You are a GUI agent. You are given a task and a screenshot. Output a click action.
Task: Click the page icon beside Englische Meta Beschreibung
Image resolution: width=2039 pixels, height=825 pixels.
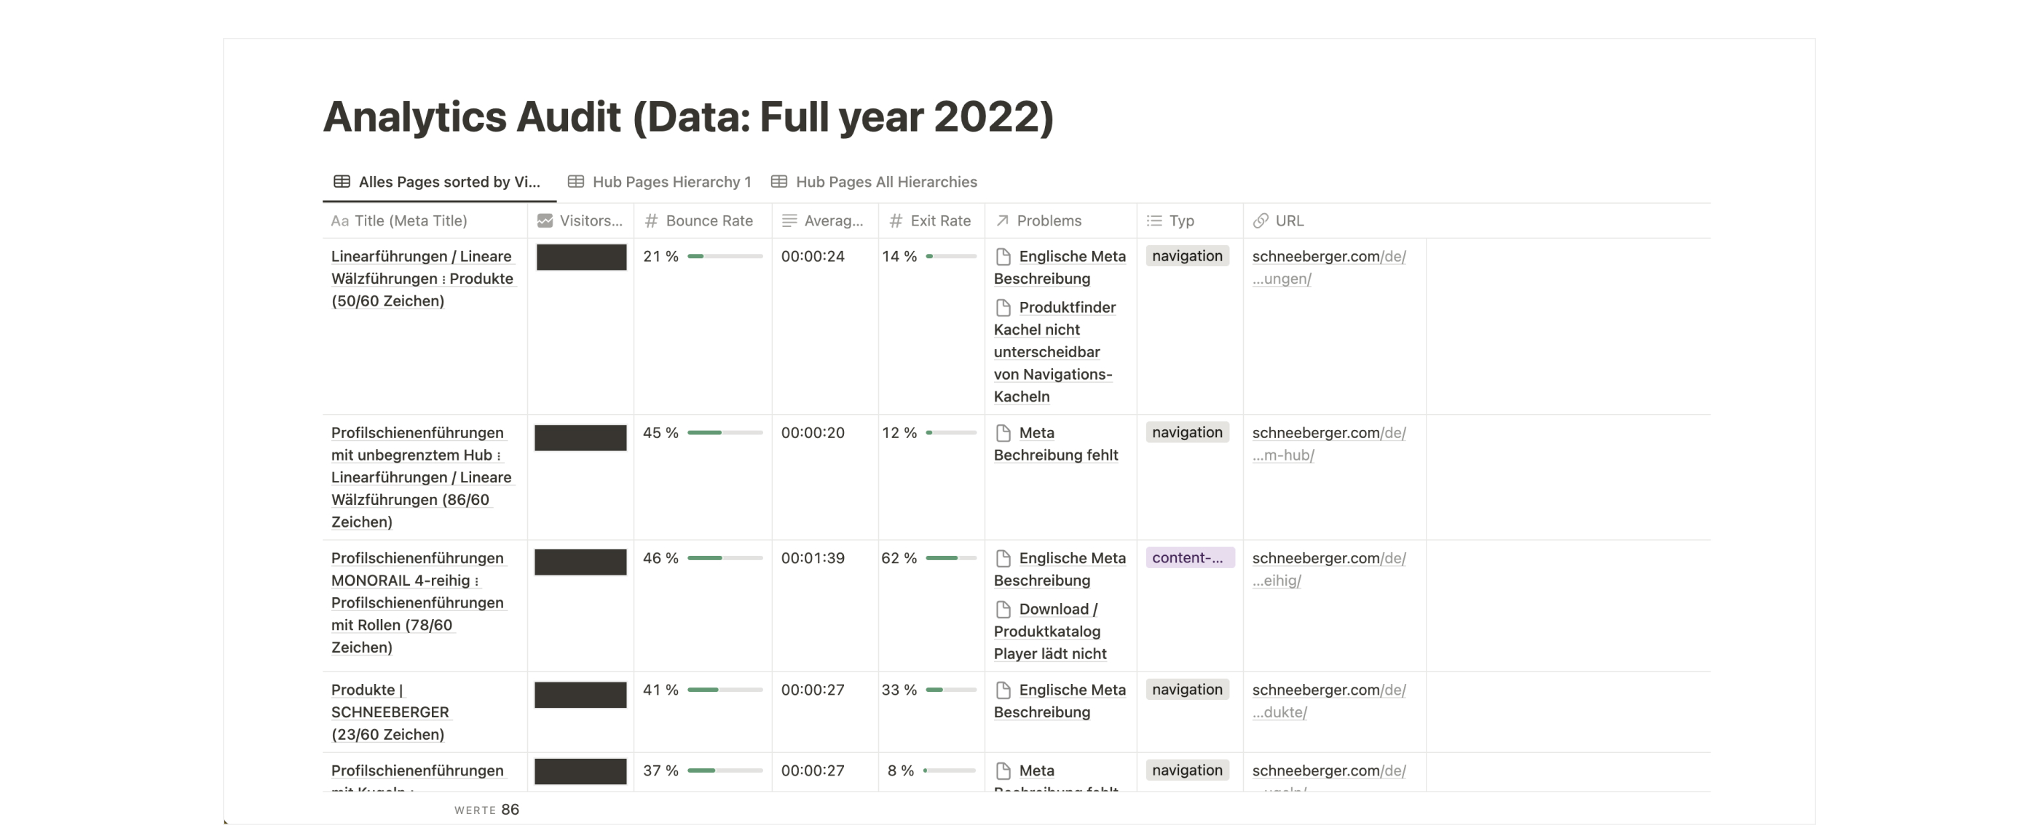coord(1003,256)
